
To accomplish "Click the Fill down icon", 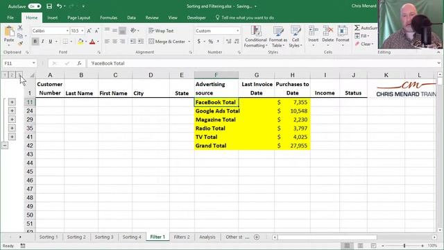I will point(357,36).
